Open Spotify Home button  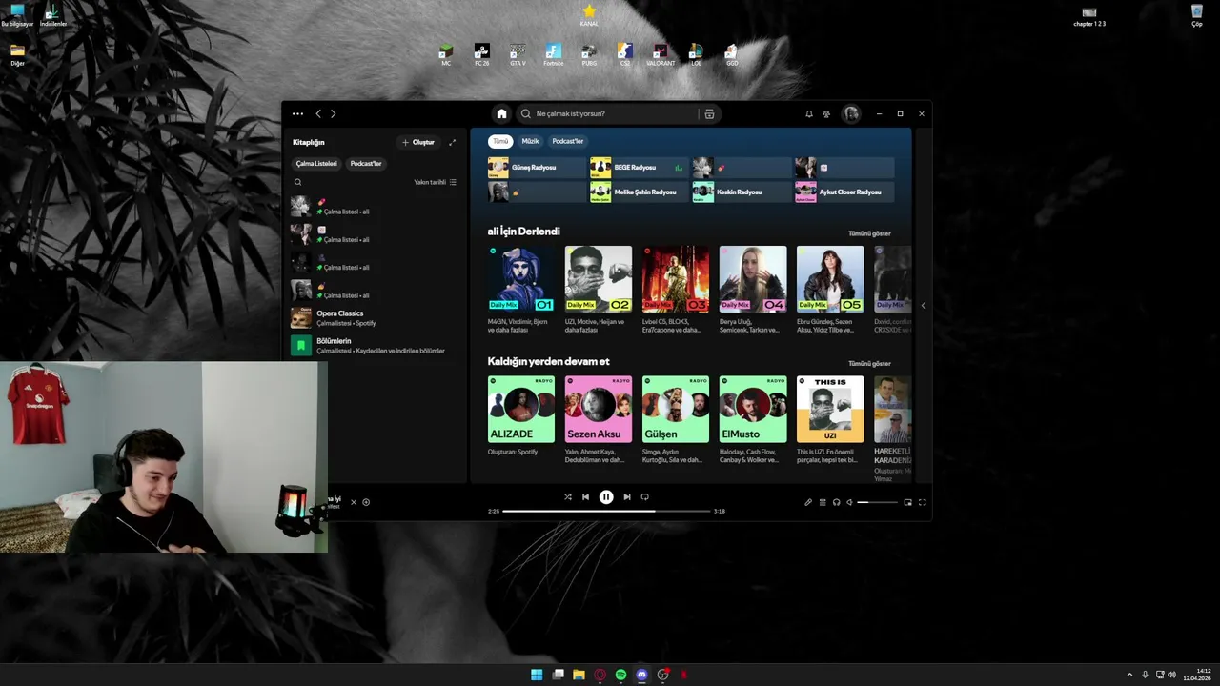pyautogui.click(x=501, y=113)
